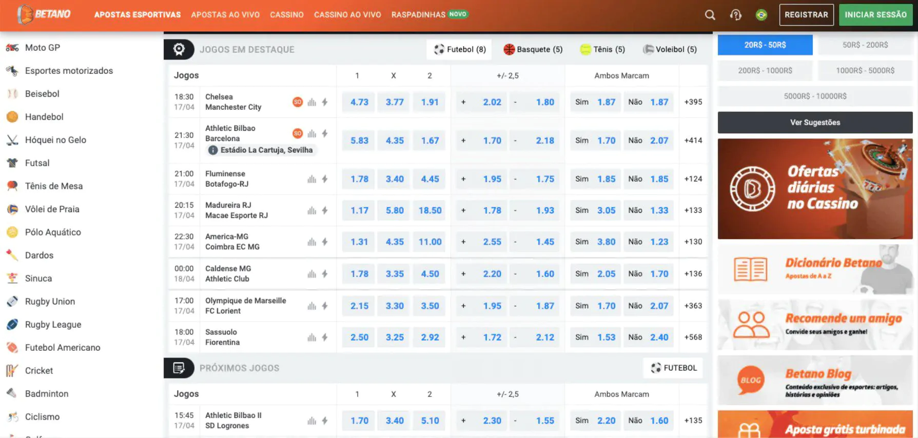
Task: Open stats icon for Fluminense match
Action: (312, 179)
